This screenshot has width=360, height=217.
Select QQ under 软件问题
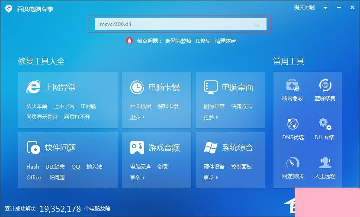[76, 167]
